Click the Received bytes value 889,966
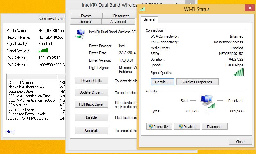 click(237, 111)
